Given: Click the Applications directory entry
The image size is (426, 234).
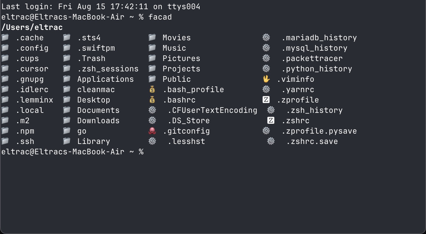Looking at the screenshot, I should [x=106, y=79].
